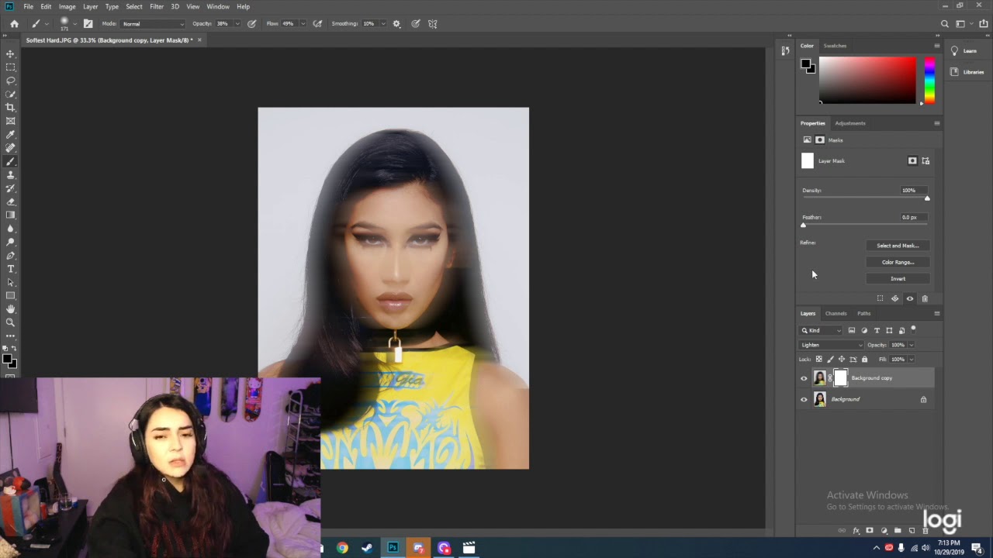Toggle lock all padlock icon
Screen dimensions: 993x558
(x=865, y=360)
